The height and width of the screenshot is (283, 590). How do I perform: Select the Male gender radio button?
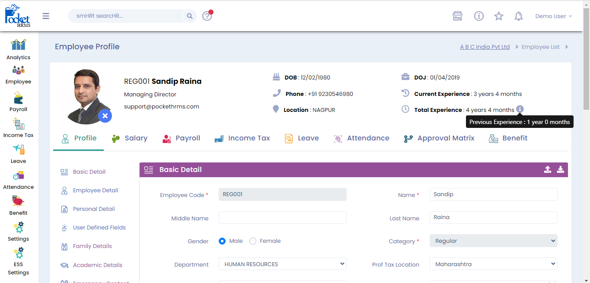[x=222, y=241]
